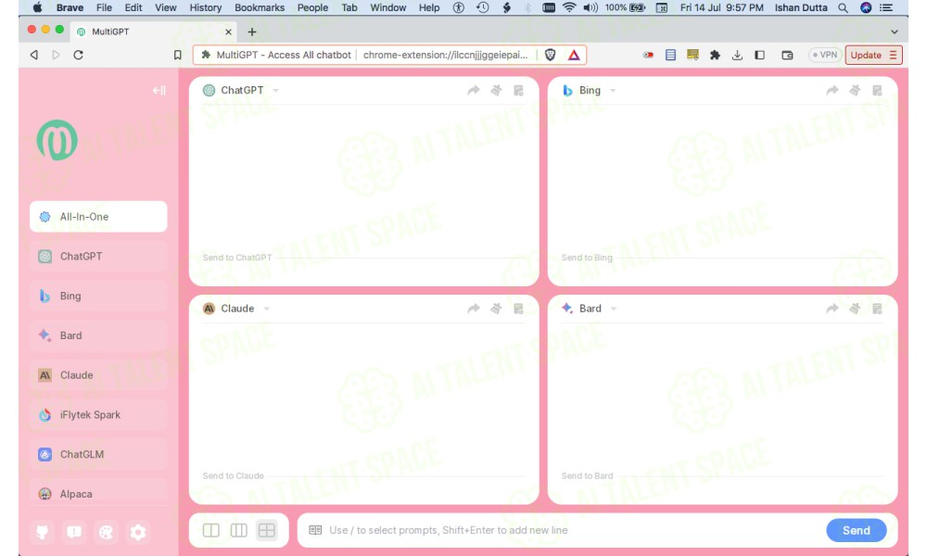Expand the ChatGPT panel bot dropdown arrow
This screenshot has width=927, height=556.
pos(275,91)
